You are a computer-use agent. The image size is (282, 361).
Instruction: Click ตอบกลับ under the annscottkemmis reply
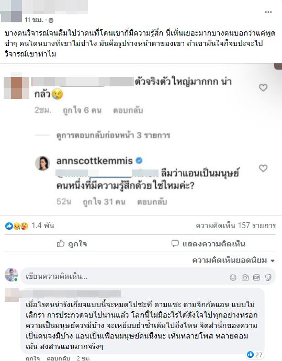152,202
